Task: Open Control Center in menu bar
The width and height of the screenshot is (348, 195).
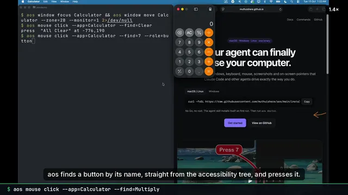Action: click(x=298, y=2)
